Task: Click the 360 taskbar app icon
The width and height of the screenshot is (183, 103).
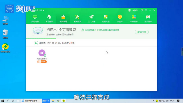Action: [x=63, y=101]
